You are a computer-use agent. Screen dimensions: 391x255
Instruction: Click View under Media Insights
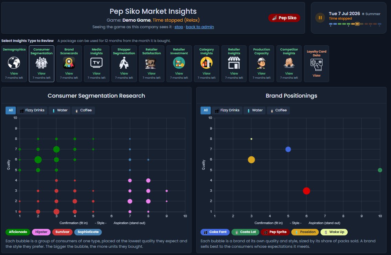97,74
